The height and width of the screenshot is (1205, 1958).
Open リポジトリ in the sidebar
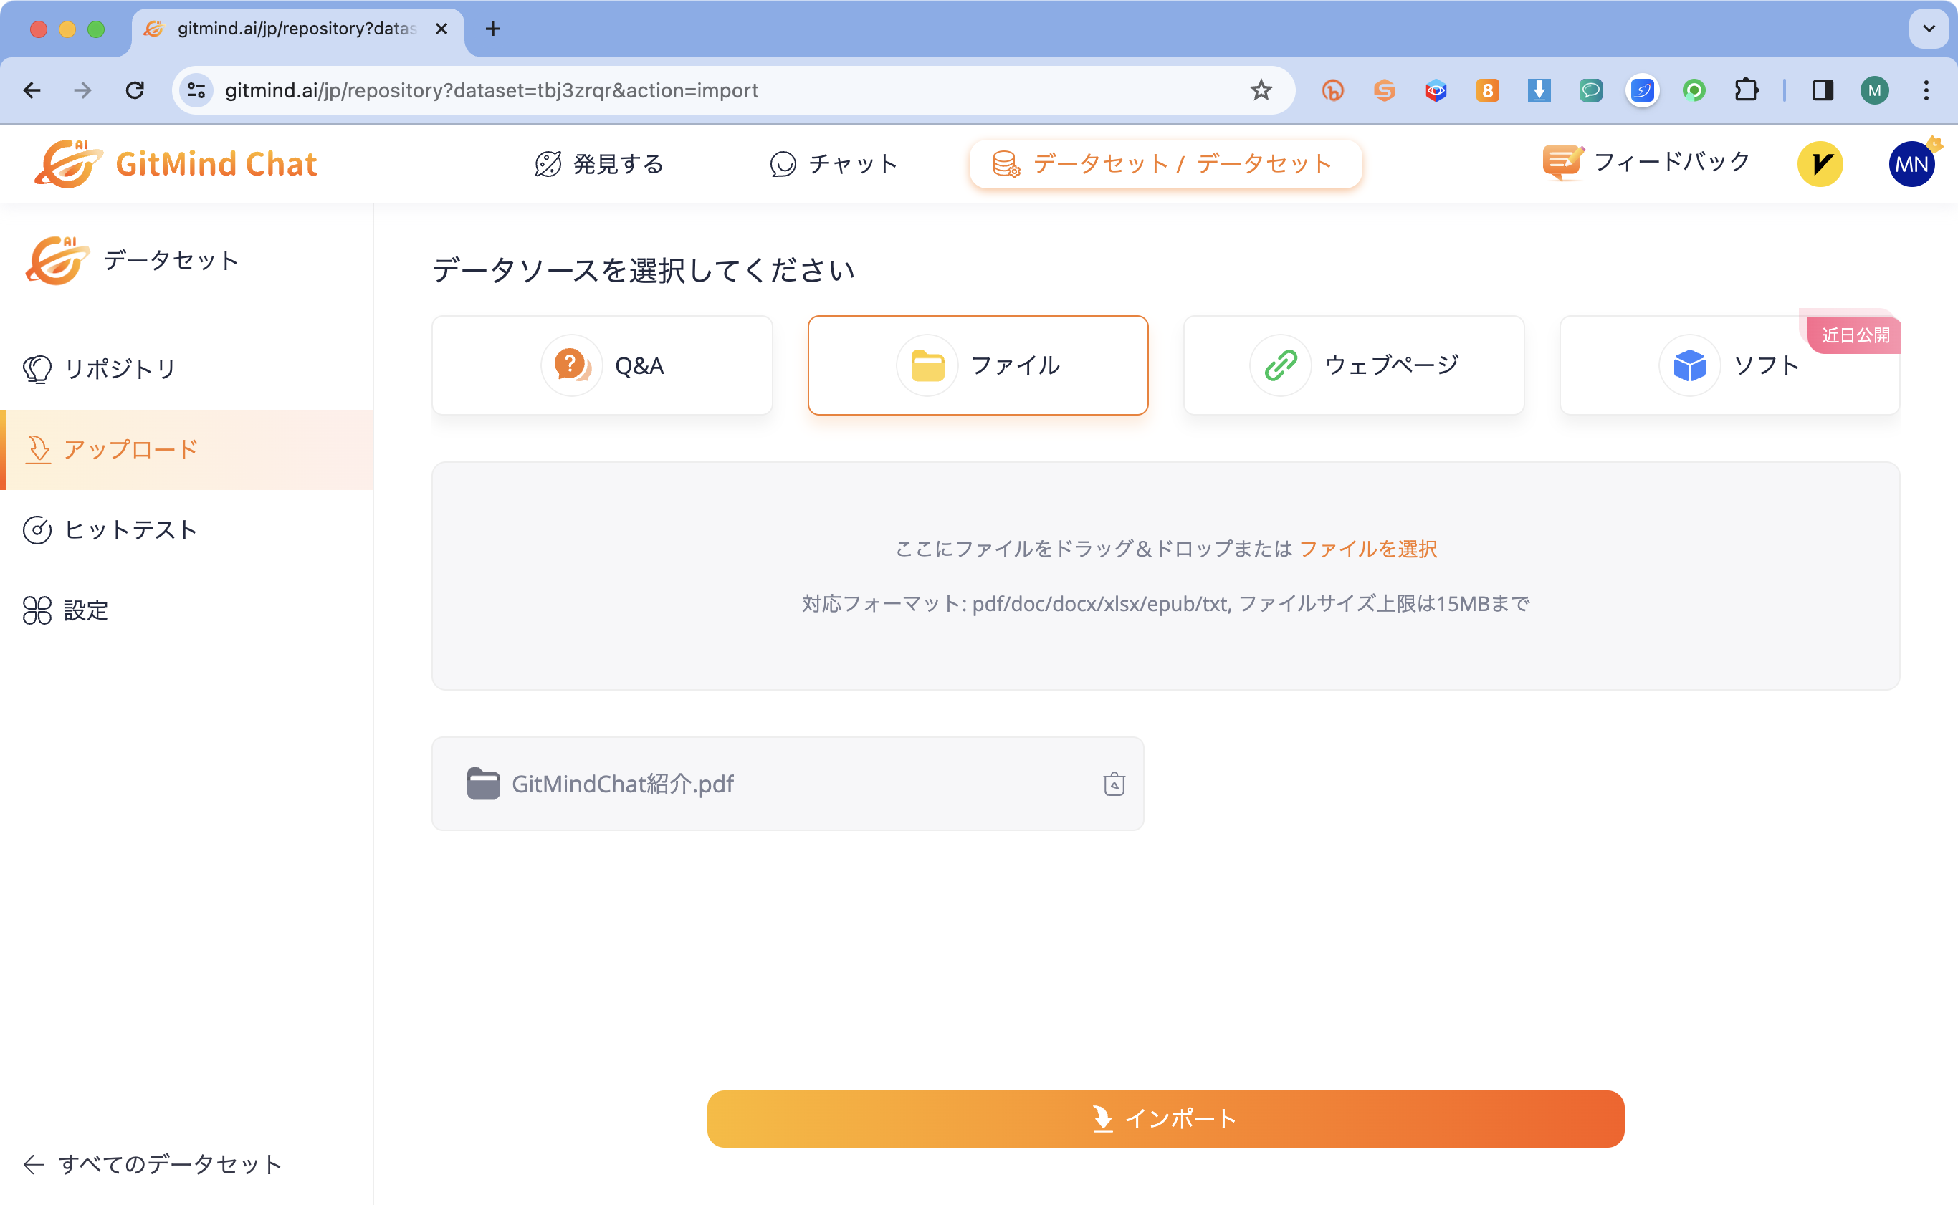tap(120, 368)
